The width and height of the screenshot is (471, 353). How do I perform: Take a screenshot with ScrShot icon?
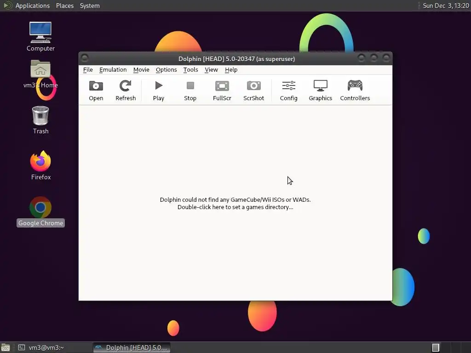click(x=254, y=91)
